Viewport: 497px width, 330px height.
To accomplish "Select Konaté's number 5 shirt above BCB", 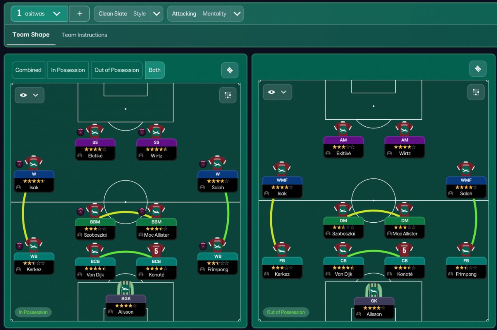I will (x=156, y=250).
